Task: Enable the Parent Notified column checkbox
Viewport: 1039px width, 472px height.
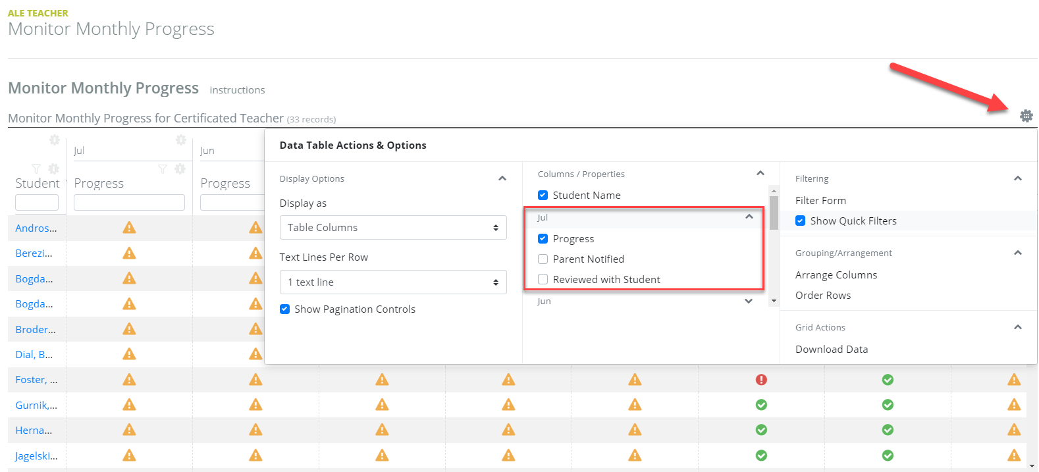Action: (543, 259)
